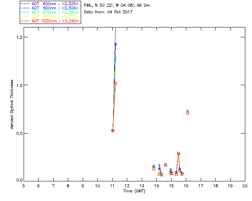Click the '16' x-axis tick label
The height and width of the screenshot is (201, 252).
186,186
